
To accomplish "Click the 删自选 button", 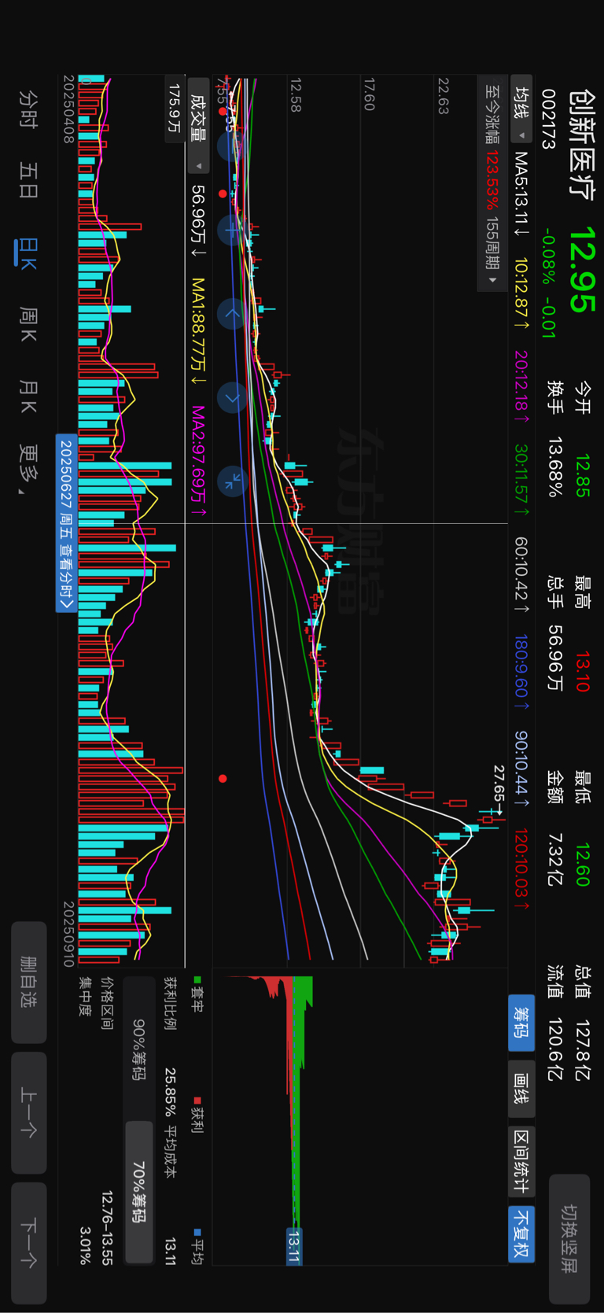I will click(x=29, y=983).
